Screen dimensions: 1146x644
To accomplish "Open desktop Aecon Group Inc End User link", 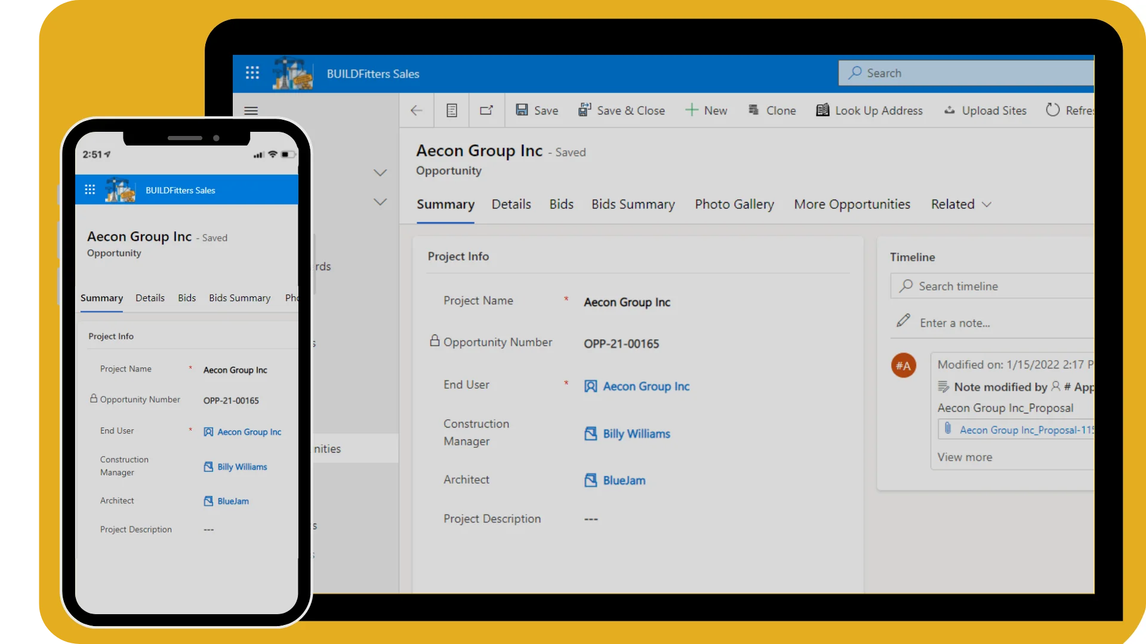I will (646, 386).
